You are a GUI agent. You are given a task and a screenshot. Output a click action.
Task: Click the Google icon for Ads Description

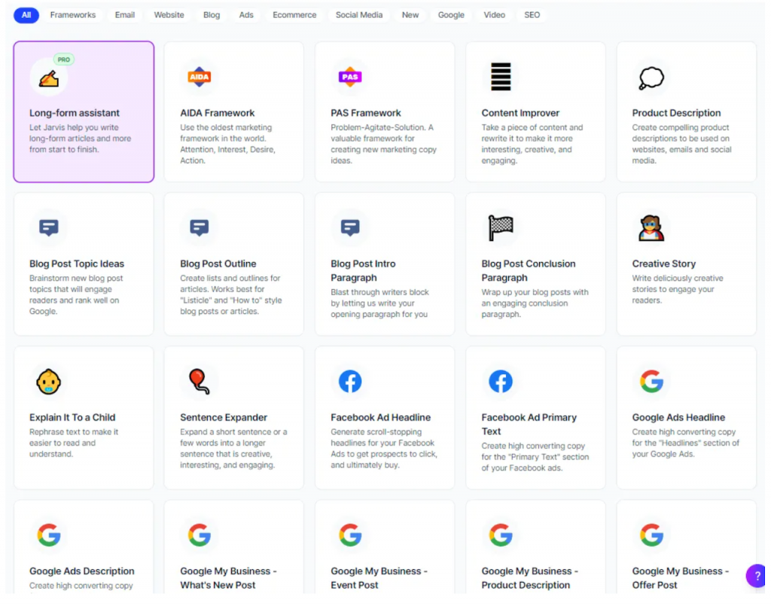[x=49, y=535]
